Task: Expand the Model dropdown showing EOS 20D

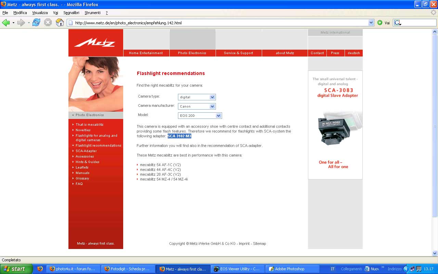Action: (x=219, y=116)
